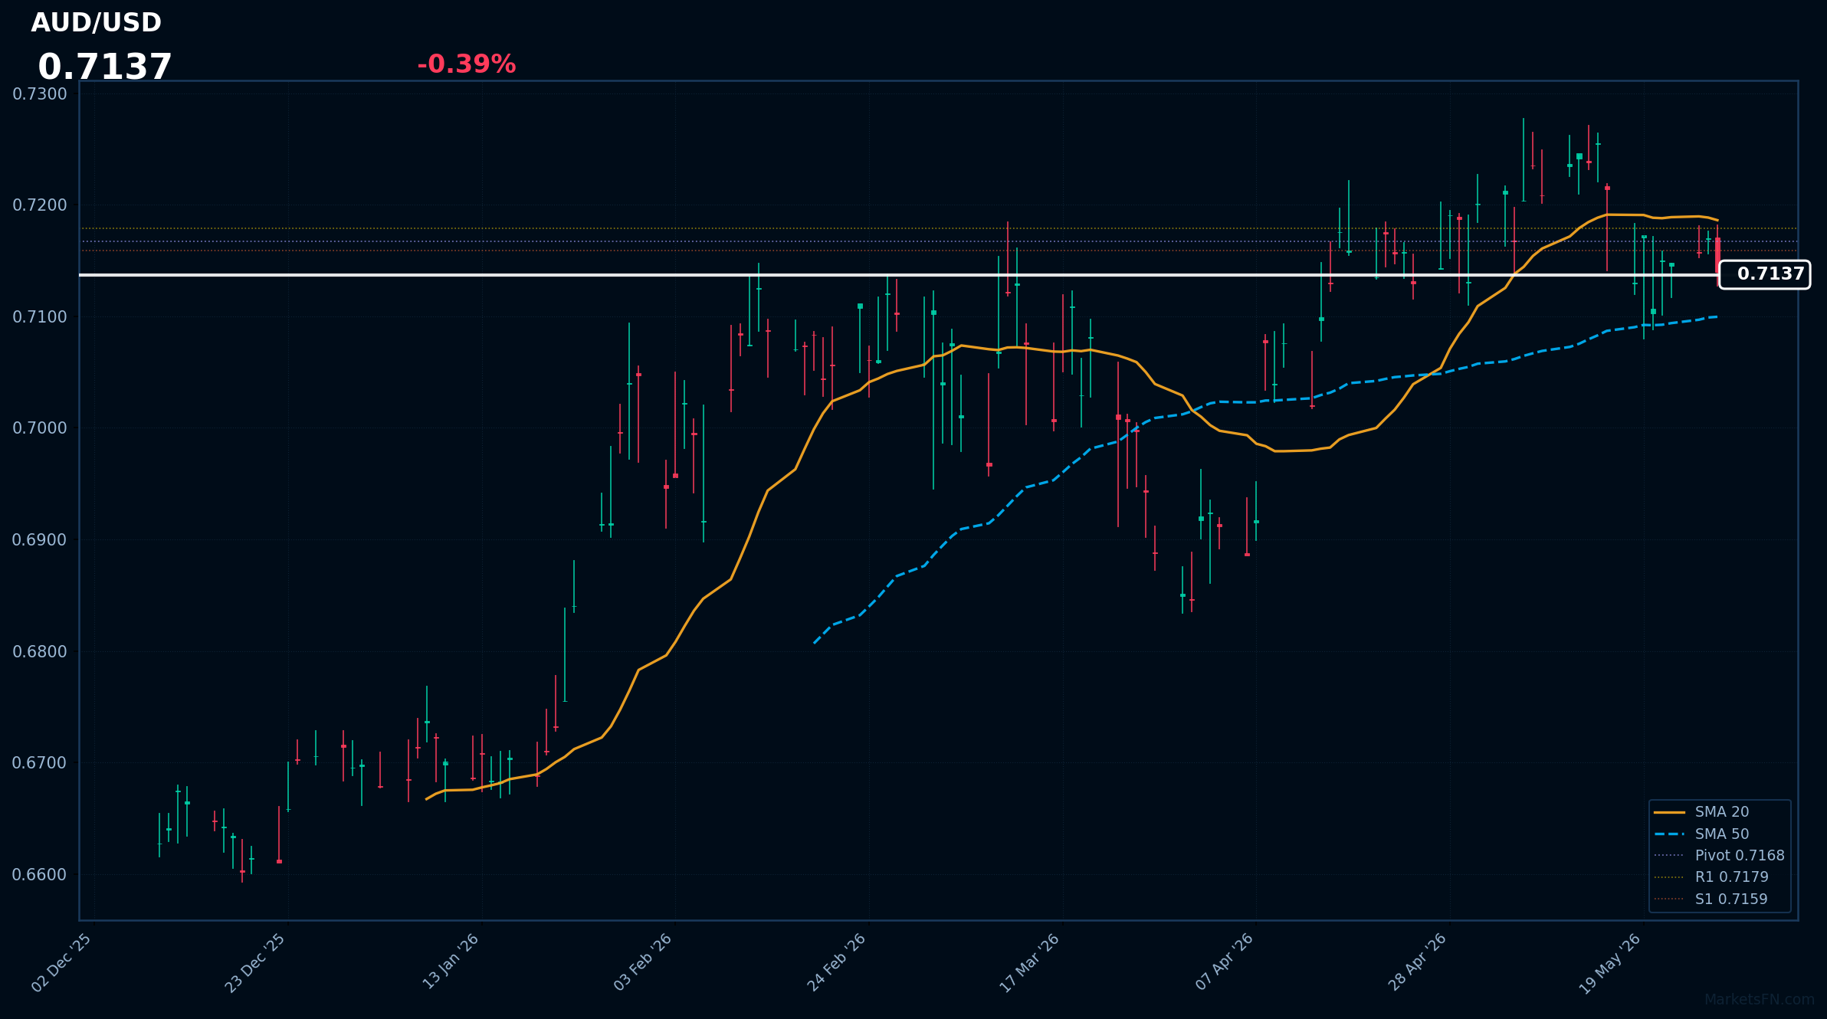Click the 0.6600 y-axis label
The height and width of the screenshot is (1019, 1827).
point(40,875)
